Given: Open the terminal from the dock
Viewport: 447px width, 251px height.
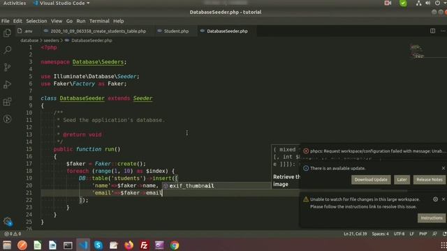Looking at the screenshot, I should (68, 245).
